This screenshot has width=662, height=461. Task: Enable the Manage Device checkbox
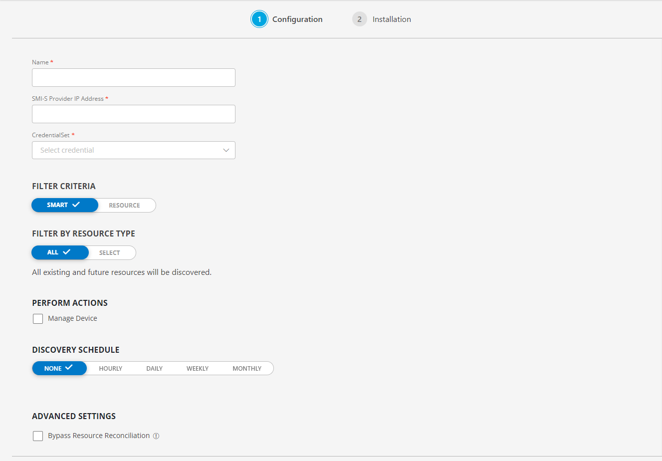click(x=38, y=318)
